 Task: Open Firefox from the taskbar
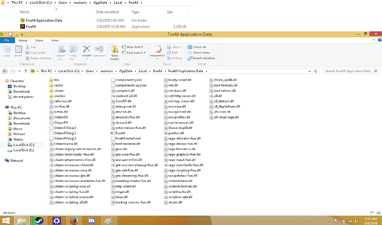(x=74, y=221)
